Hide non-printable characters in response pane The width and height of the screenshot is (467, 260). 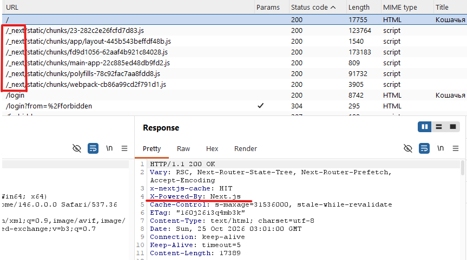tap(408, 148)
